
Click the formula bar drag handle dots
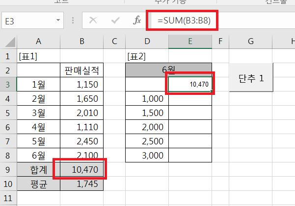click(x=73, y=21)
